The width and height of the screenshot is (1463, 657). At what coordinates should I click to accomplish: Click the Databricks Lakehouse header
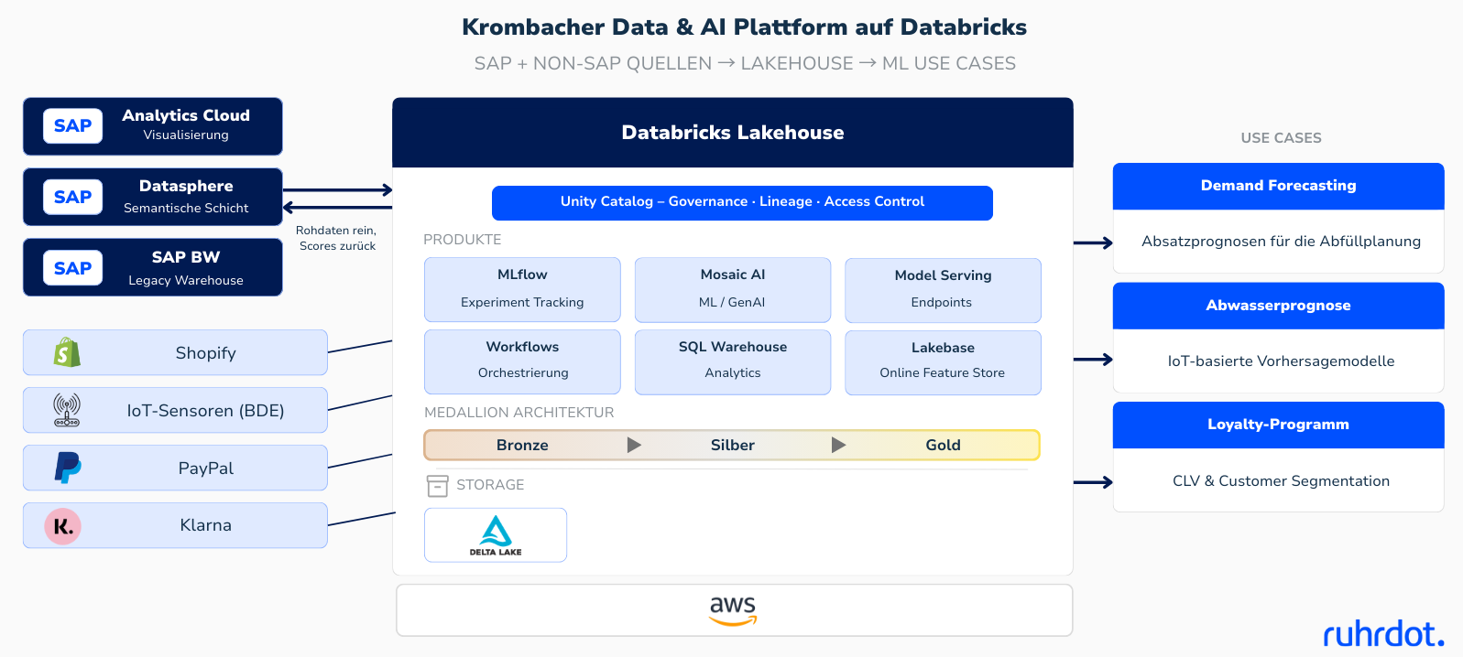point(733,133)
